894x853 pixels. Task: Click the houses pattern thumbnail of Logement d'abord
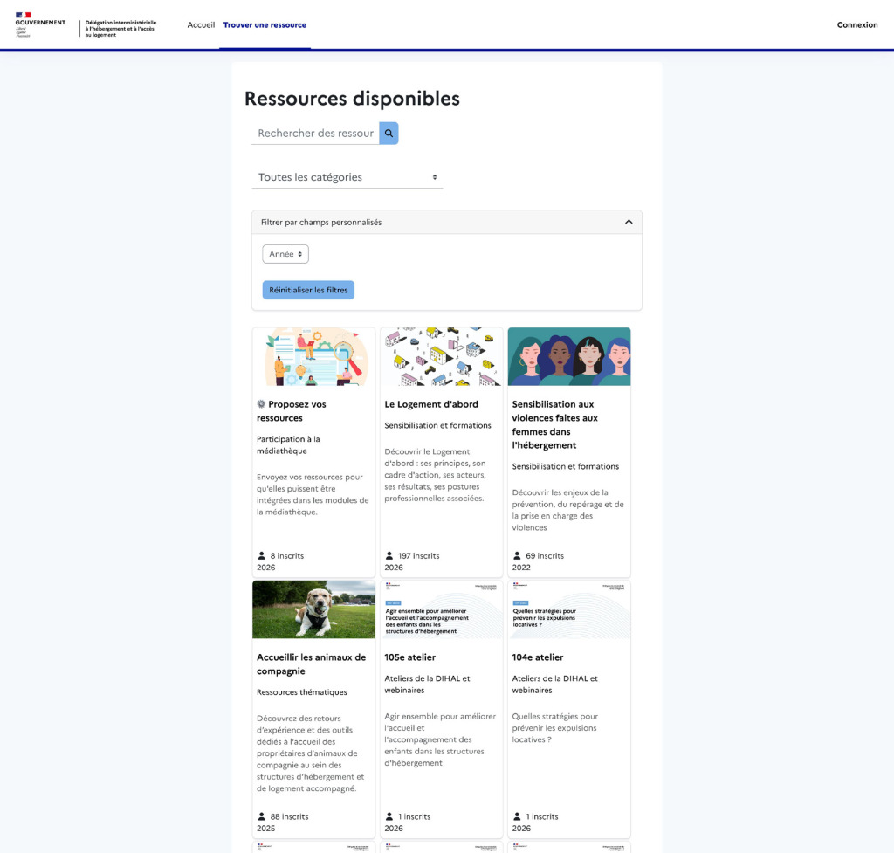pos(441,356)
